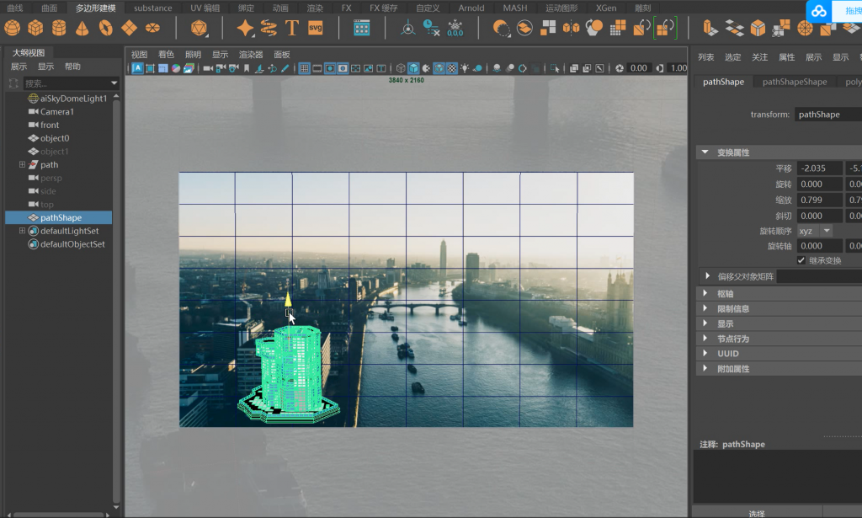Screen dimensions: 862x518
Task: Open the 照明 menu in the viewport panel
Action: [x=193, y=55]
